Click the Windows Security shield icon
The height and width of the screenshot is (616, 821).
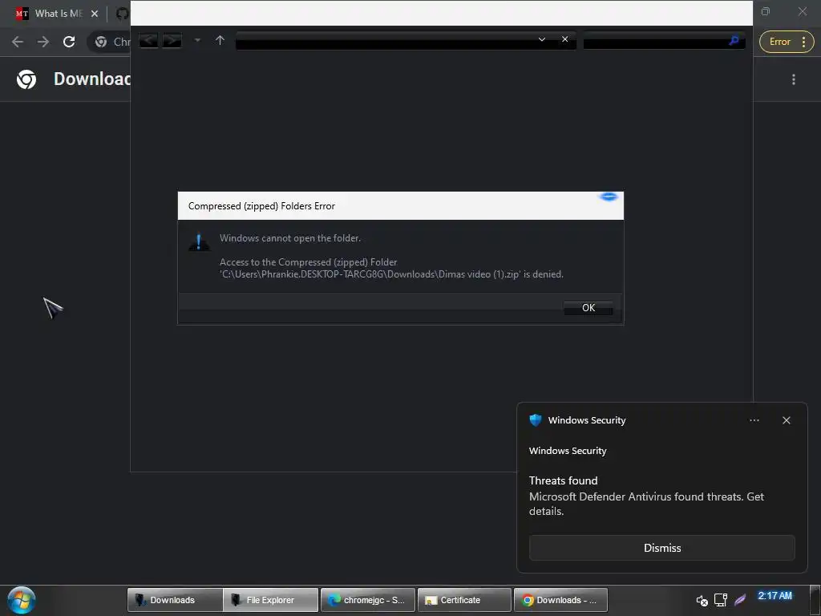tap(535, 420)
